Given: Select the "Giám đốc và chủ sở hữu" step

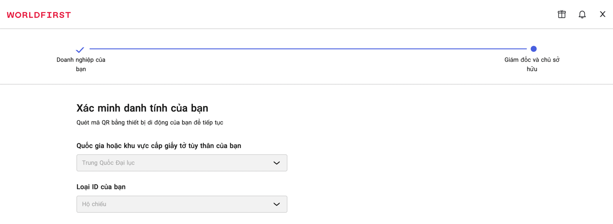Looking at the screenshot, I should click(x=532, y=64).
